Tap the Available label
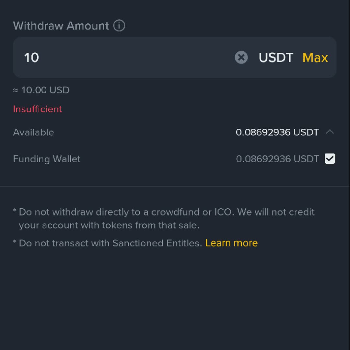 [x=33, y=132]
